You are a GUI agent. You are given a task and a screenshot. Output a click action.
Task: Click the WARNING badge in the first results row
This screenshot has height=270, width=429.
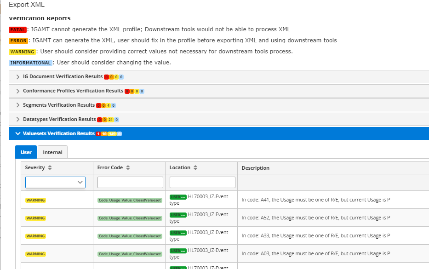(x=35, y=200)
